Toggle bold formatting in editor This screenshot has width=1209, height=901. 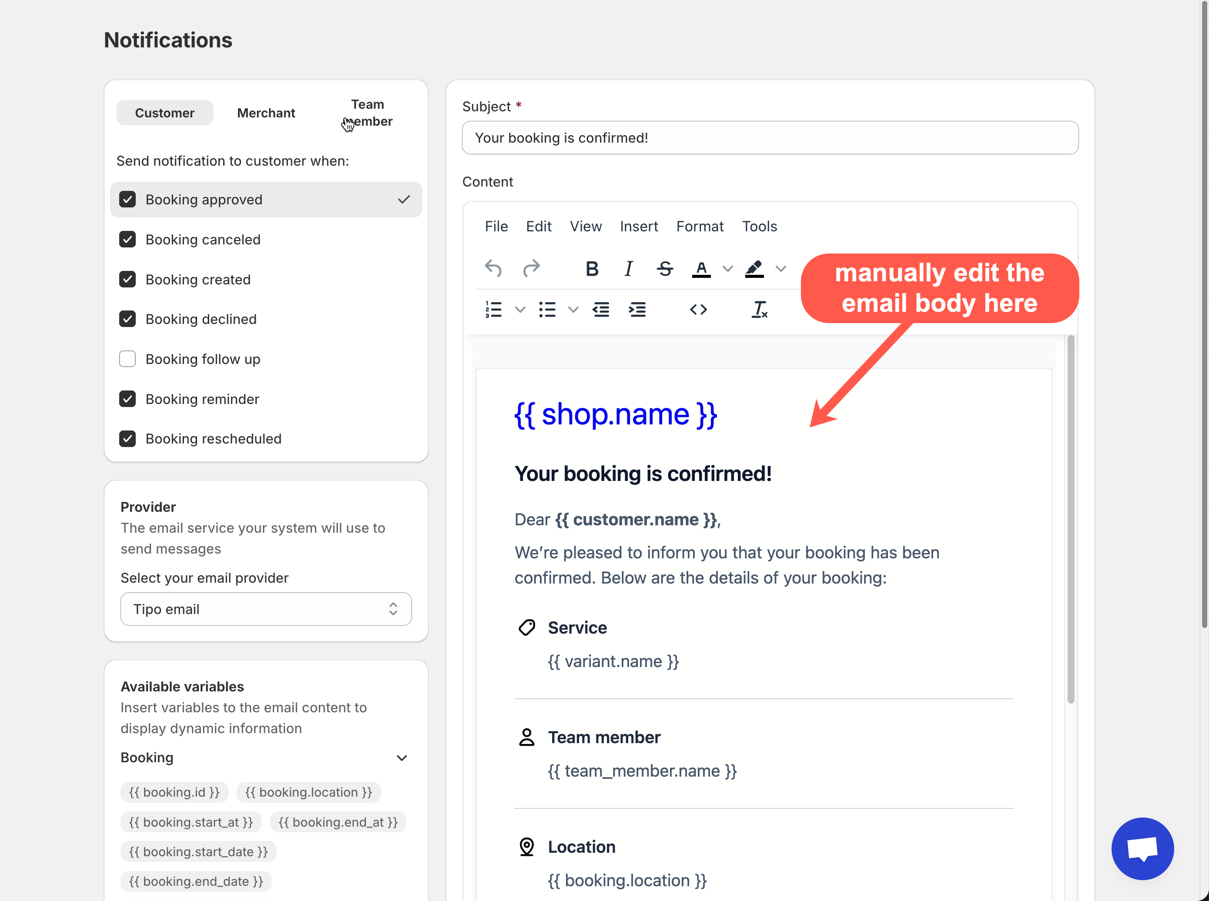coord(592,268)
